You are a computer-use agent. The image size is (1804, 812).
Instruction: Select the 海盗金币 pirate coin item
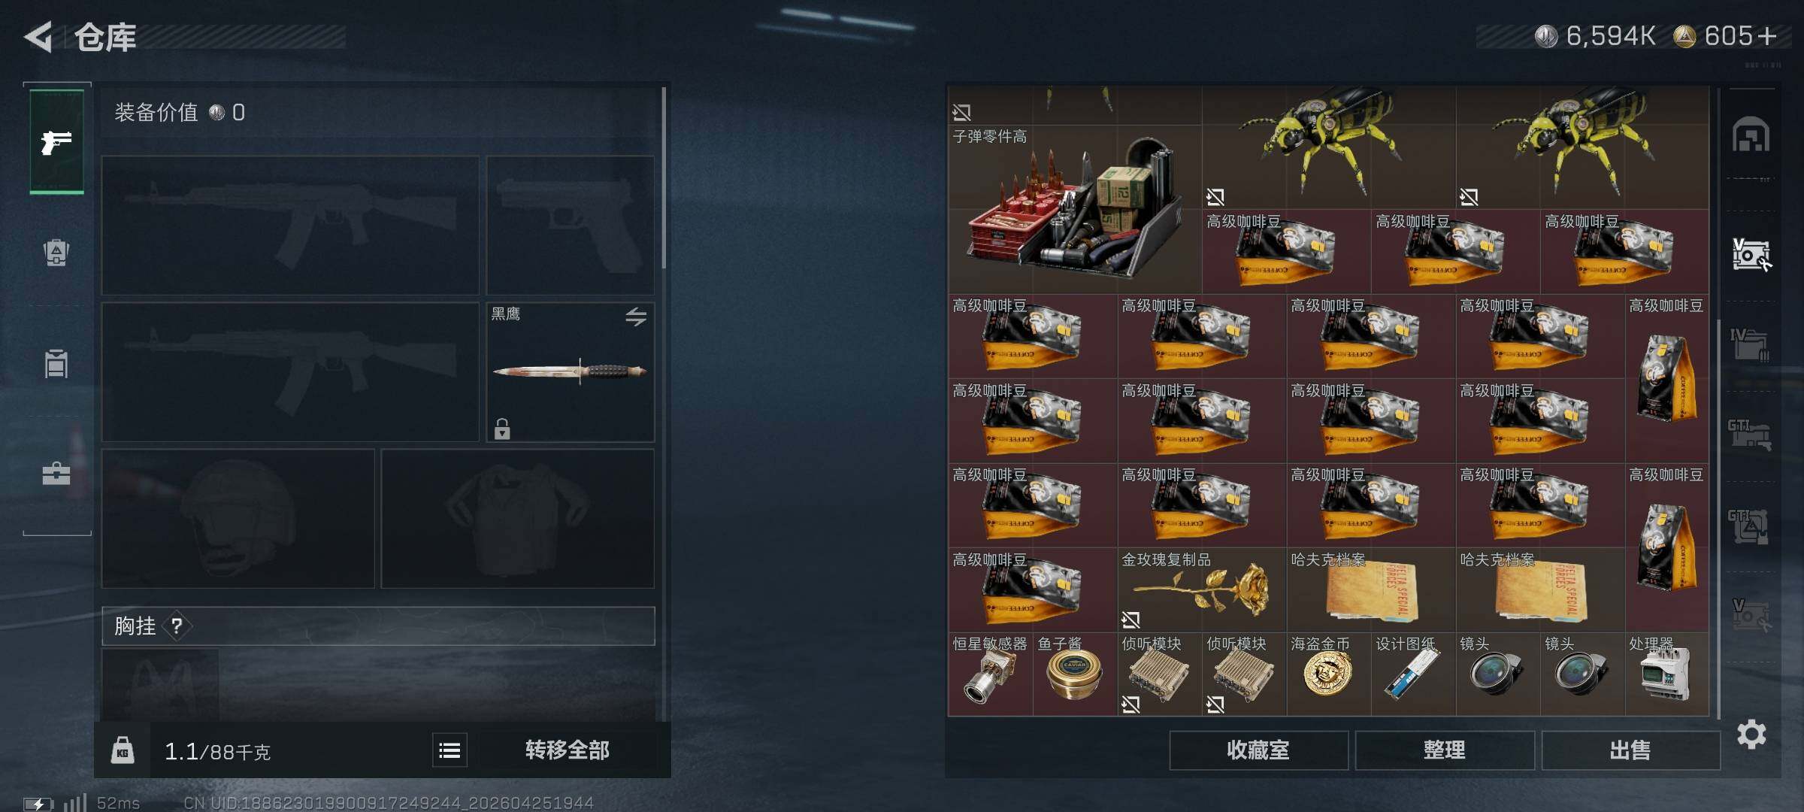click(x=1328, y=674)
